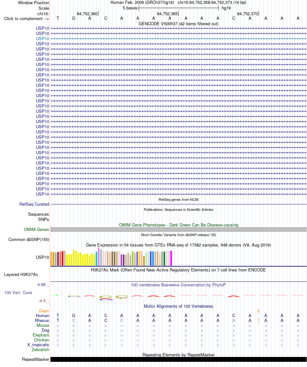Click the GTEx Gene Expression in 54 tissues title
Viewport: 307px width, 367px height.
click(178, 245)
